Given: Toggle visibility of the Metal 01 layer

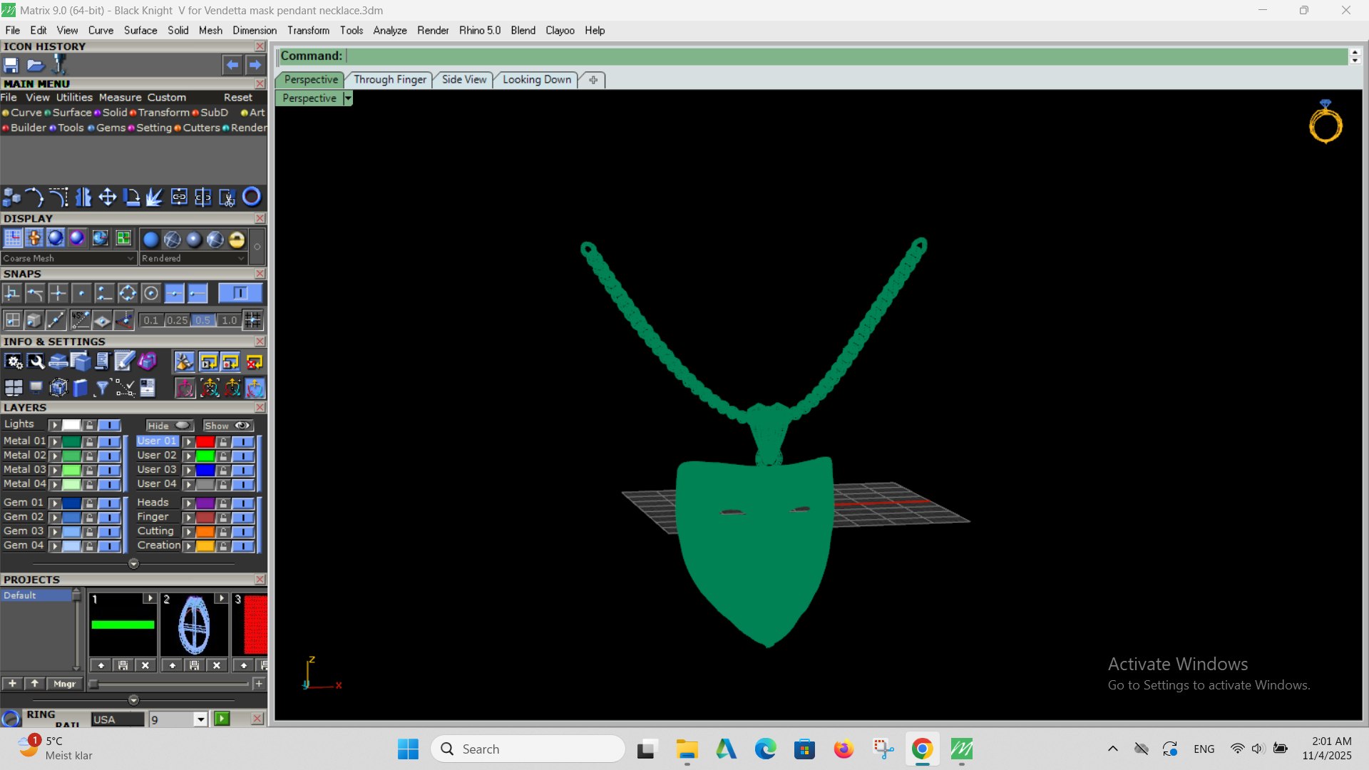Looking at the screenshot, I should pyautogui.click(x=109, y=441).
